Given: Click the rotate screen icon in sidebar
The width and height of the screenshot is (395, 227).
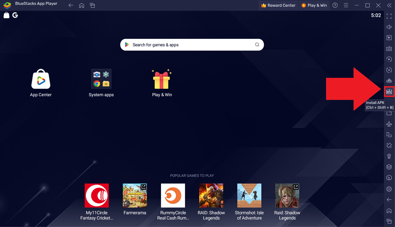Looking at the screenshot, I should coord(389,135).
